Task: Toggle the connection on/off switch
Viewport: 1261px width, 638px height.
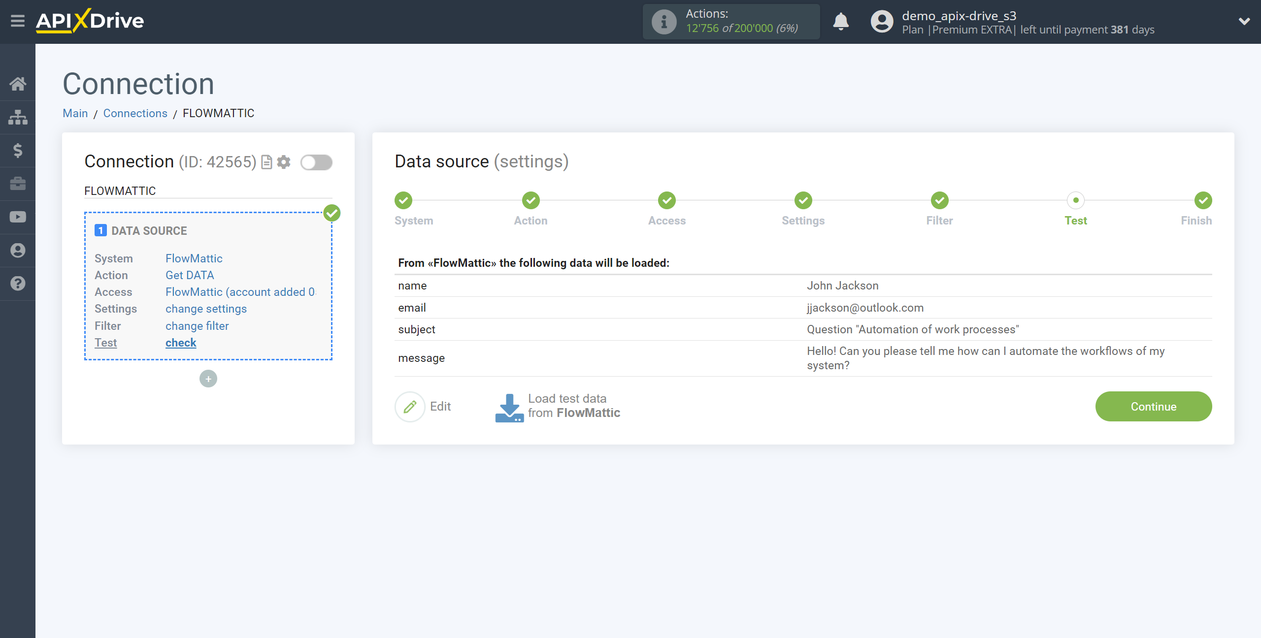Action: (316, 162)
